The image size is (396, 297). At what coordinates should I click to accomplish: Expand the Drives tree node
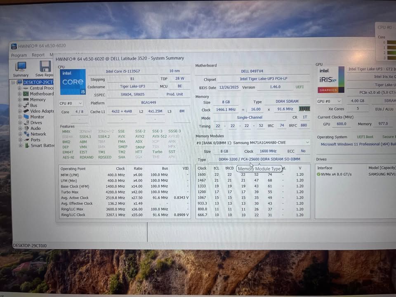[20, 123]
